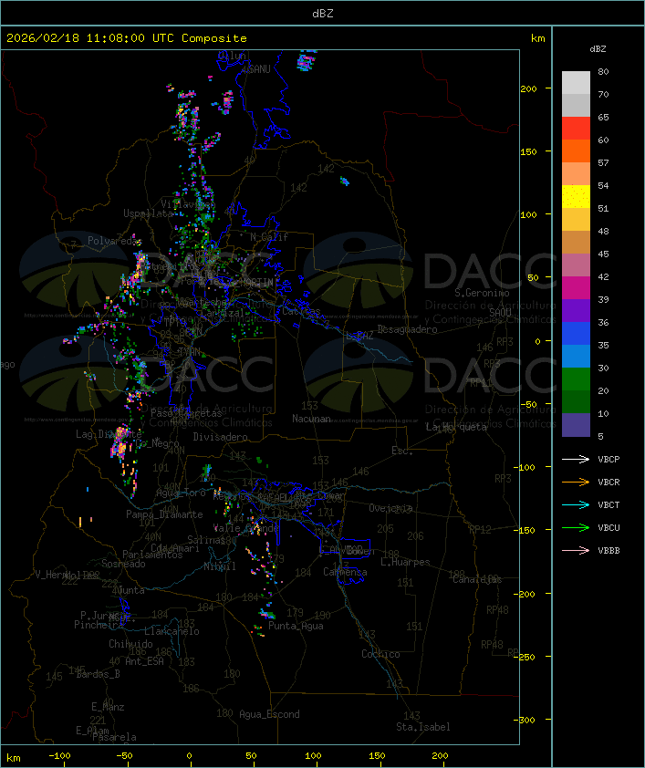Click the Pasarela map label
Viewport: 645px width, 768px height.
click(114, 737)
